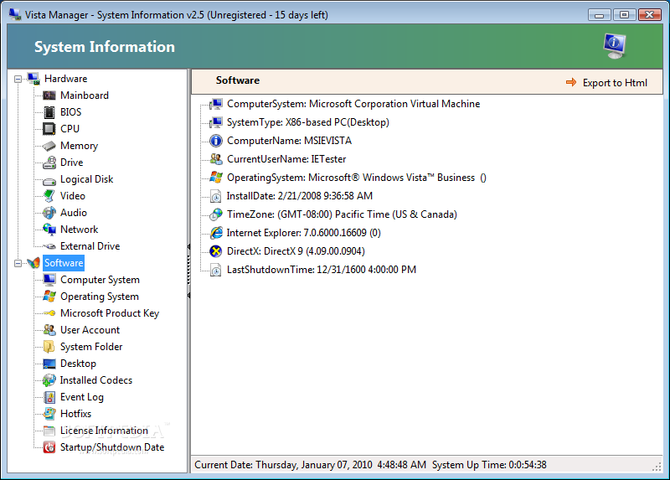Image resolution: width=670 pixels, height=480 pixels.
Task: Maximize the Vista Manager window
Action: (624, 15)
